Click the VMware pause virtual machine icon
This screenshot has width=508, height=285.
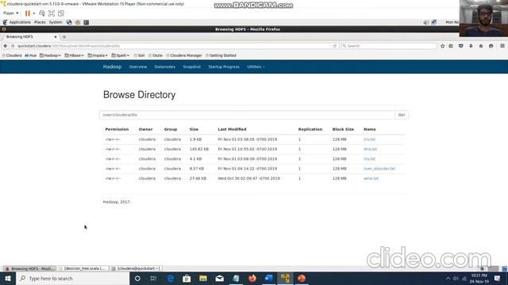28,13
